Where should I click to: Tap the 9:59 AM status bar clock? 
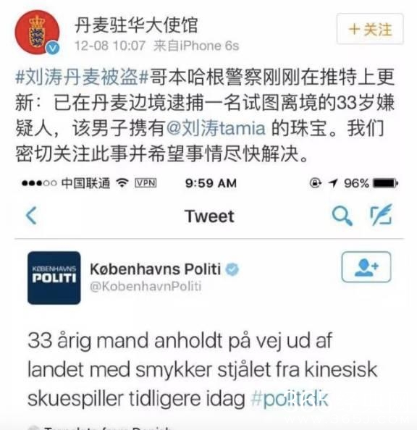(x=211, y=183)
